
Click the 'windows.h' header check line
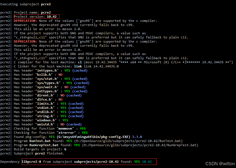point(41,120)
